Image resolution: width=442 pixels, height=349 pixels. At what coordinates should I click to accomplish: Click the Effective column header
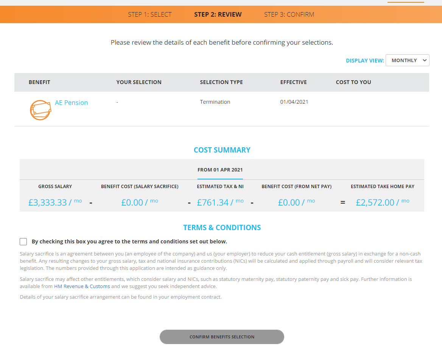coord(293,82)
